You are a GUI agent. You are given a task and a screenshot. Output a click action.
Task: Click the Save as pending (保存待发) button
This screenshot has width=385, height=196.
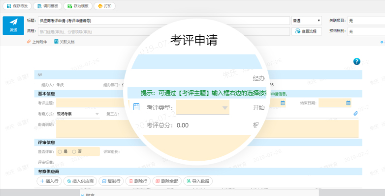point(18,6)
